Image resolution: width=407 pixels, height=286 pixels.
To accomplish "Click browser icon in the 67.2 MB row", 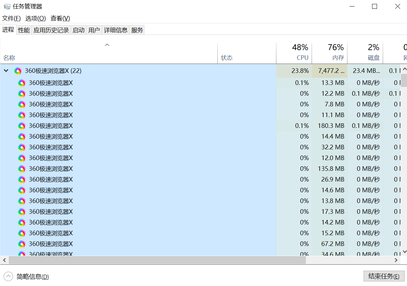I will click(22, 244).
